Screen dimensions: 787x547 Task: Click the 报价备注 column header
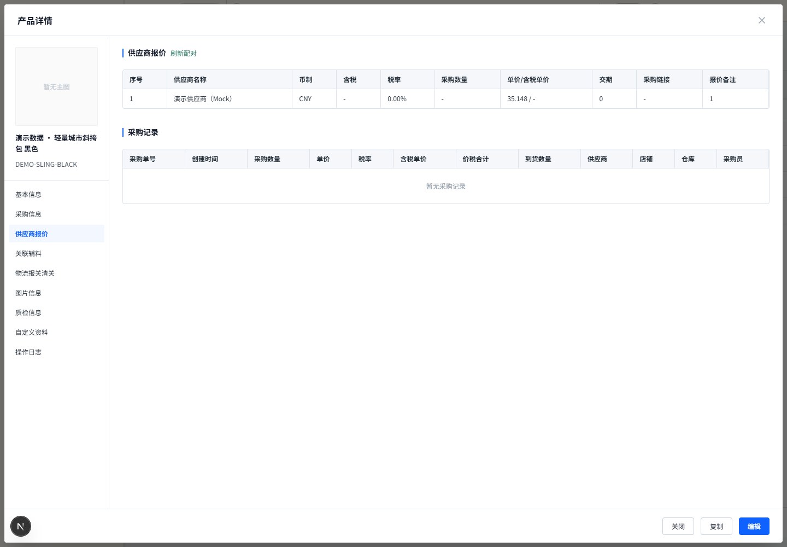[x=736, y=80]
